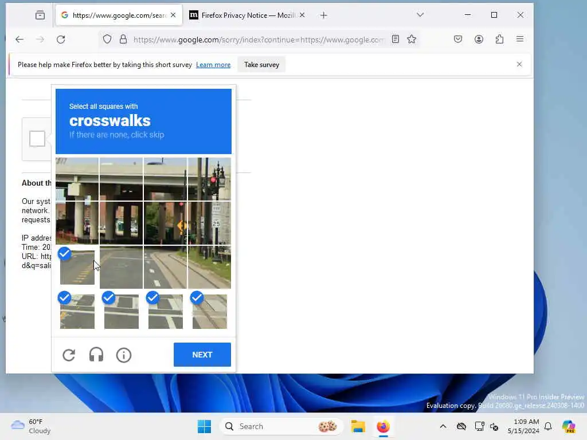Click taskbar Search box
Screen dimensions: 587x440
[x=281, y=426]
